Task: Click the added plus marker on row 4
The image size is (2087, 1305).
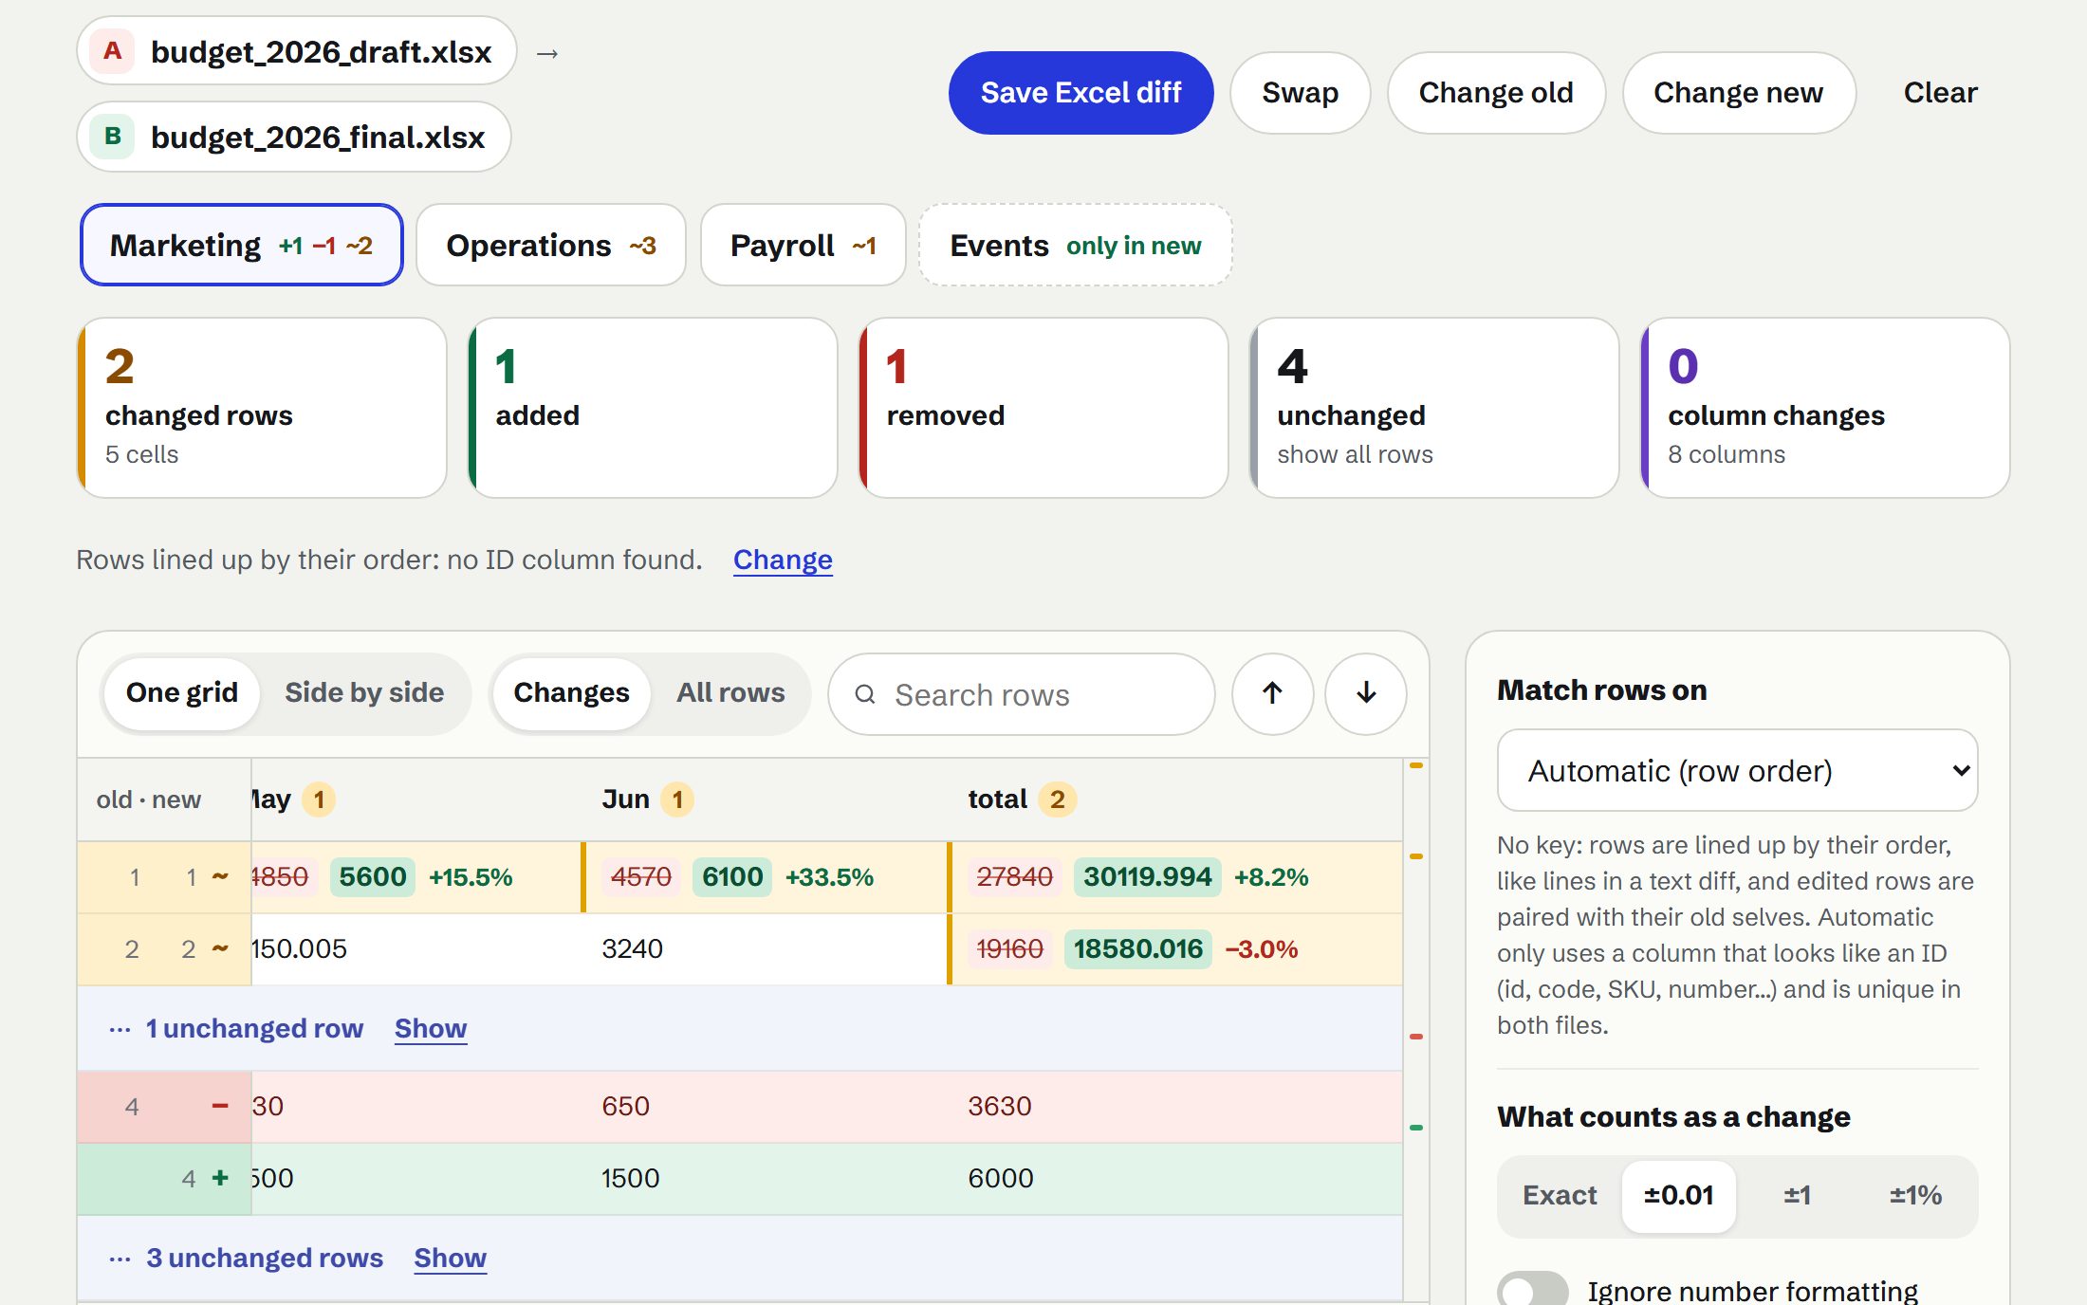Action: tap(220, 1178)
